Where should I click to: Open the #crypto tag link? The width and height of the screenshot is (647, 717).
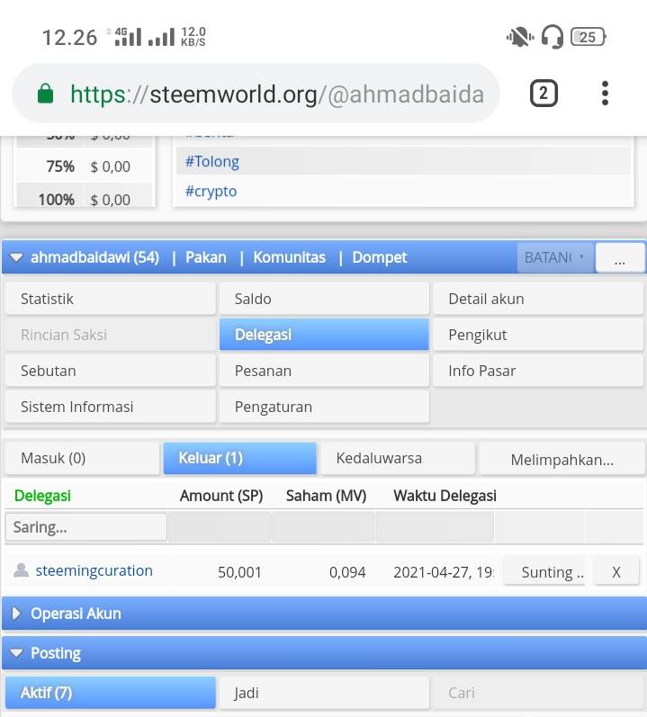point(211,191)
